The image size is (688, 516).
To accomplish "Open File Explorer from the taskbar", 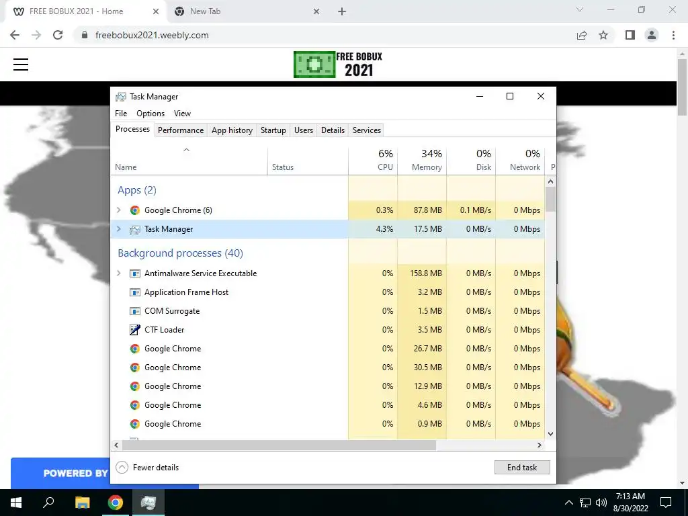I will (82, 503).
